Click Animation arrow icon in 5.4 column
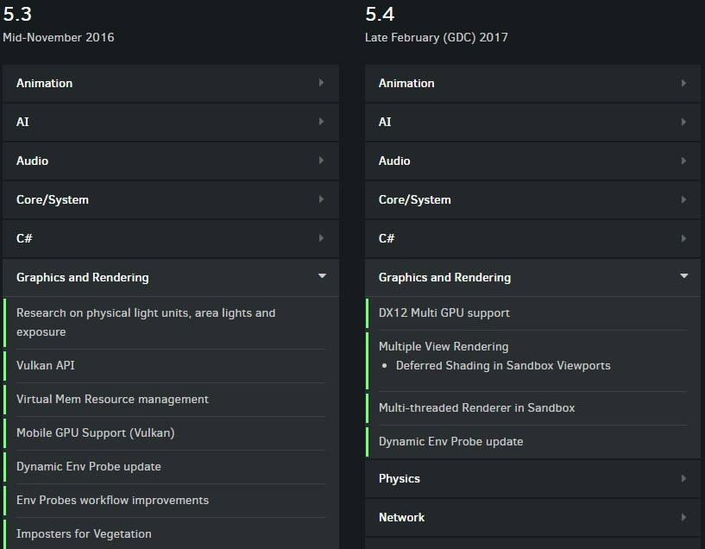The image size is (705, 549). (683, 83)
